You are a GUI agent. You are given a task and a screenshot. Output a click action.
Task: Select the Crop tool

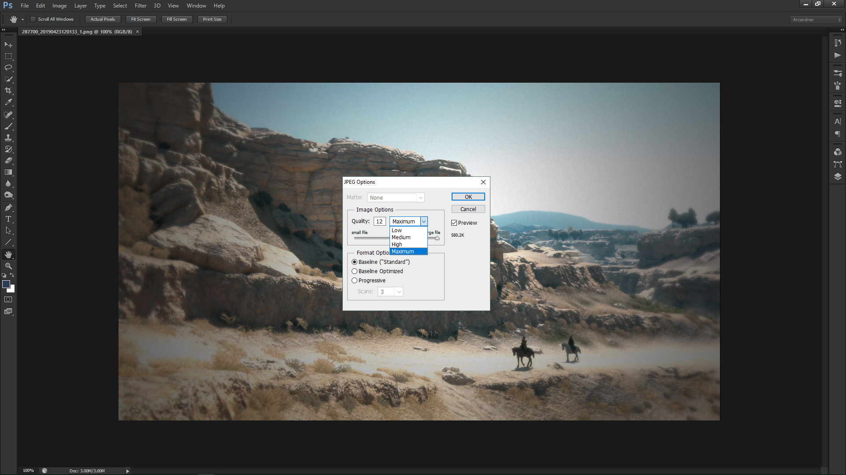(8, 91)
